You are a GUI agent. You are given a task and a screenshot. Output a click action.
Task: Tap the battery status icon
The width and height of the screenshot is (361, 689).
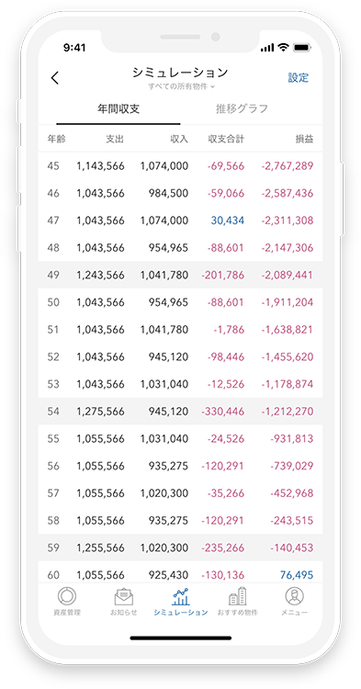pyautogui.click(x=302, y=48)
